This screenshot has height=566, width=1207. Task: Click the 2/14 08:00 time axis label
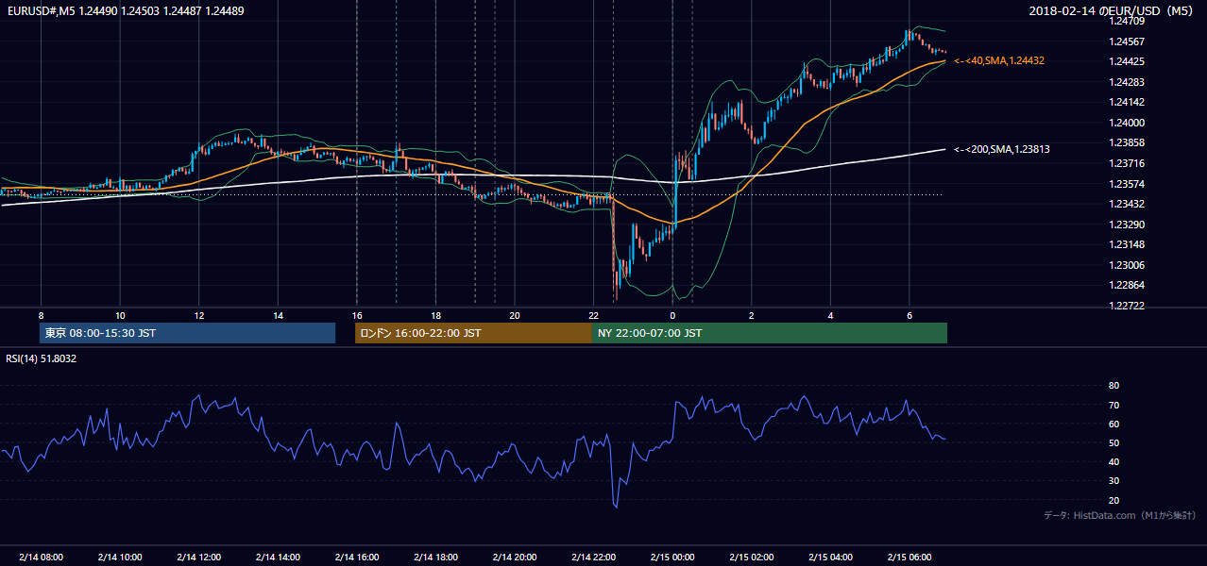(x=41, y=558)
